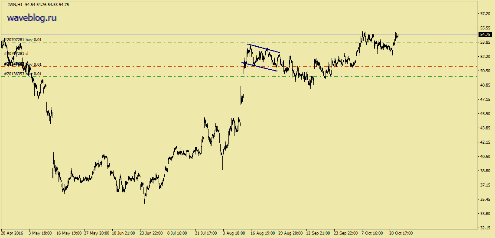The image size is (495, 238).
Task: Click the 37.15 price axis label
Action: (485, 185)
